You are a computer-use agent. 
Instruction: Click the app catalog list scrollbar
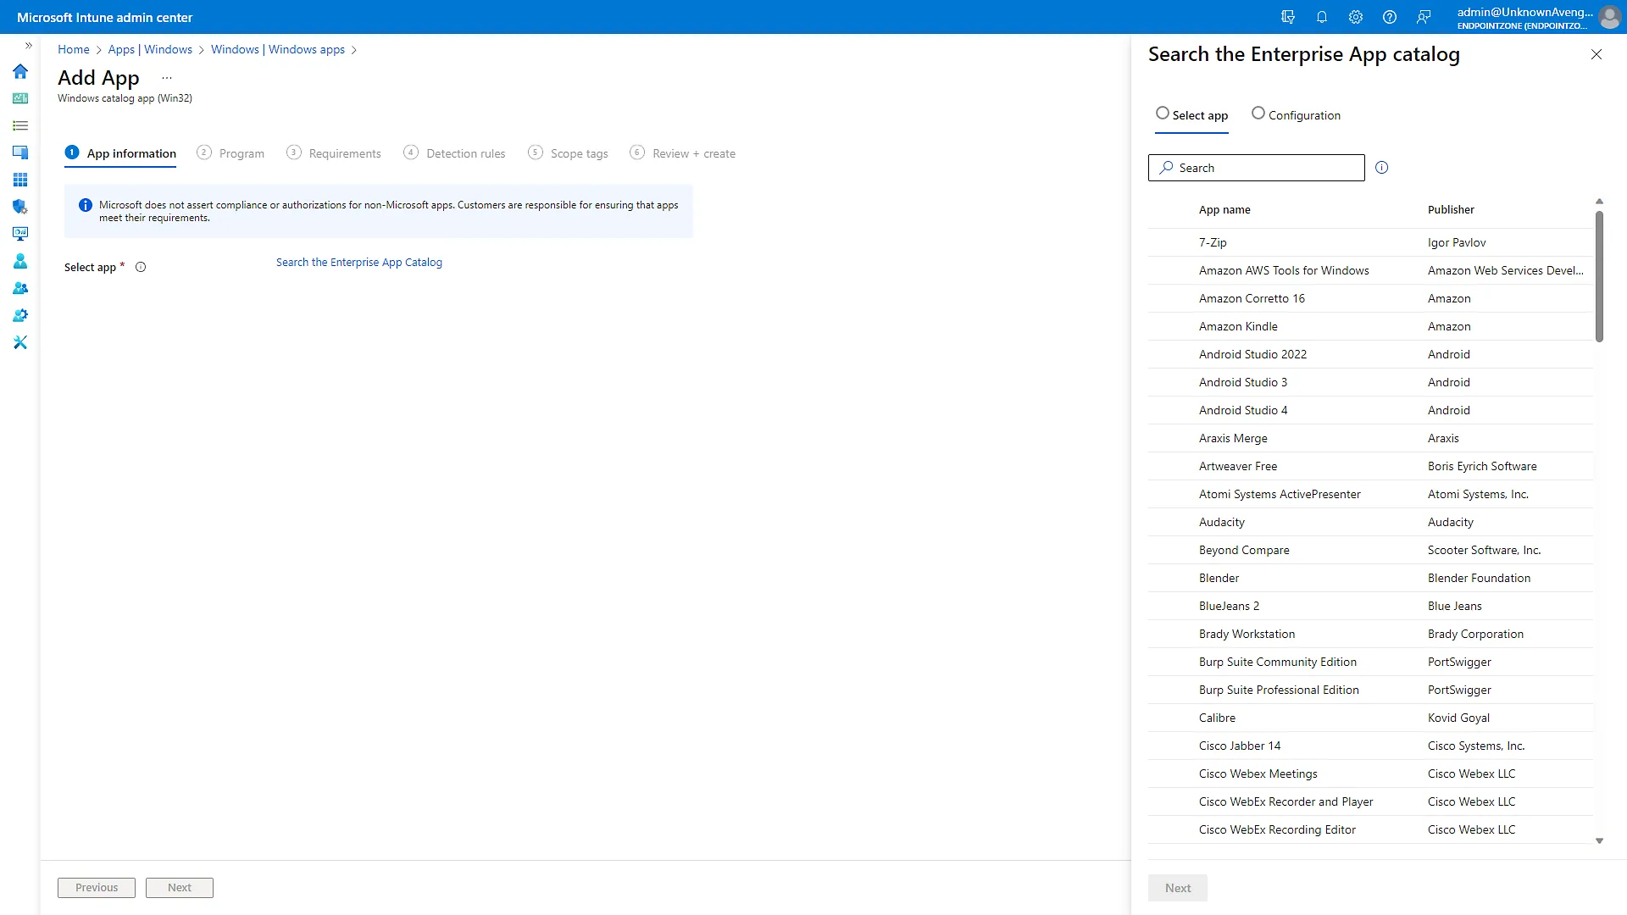tap(1599, 277)
